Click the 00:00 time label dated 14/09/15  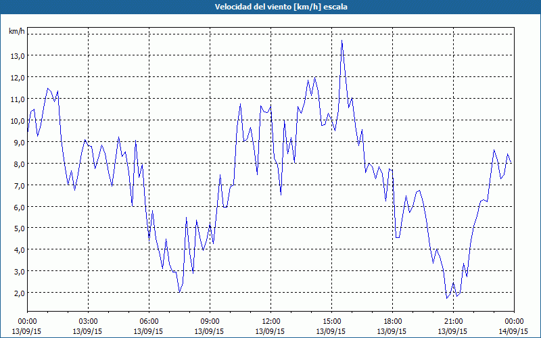(514, 322)
